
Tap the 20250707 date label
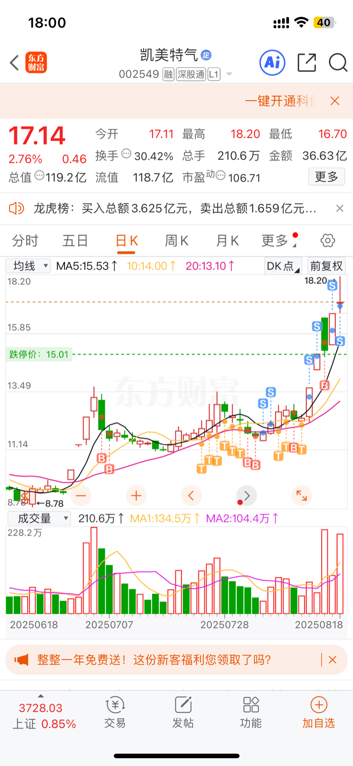(109, 625)
